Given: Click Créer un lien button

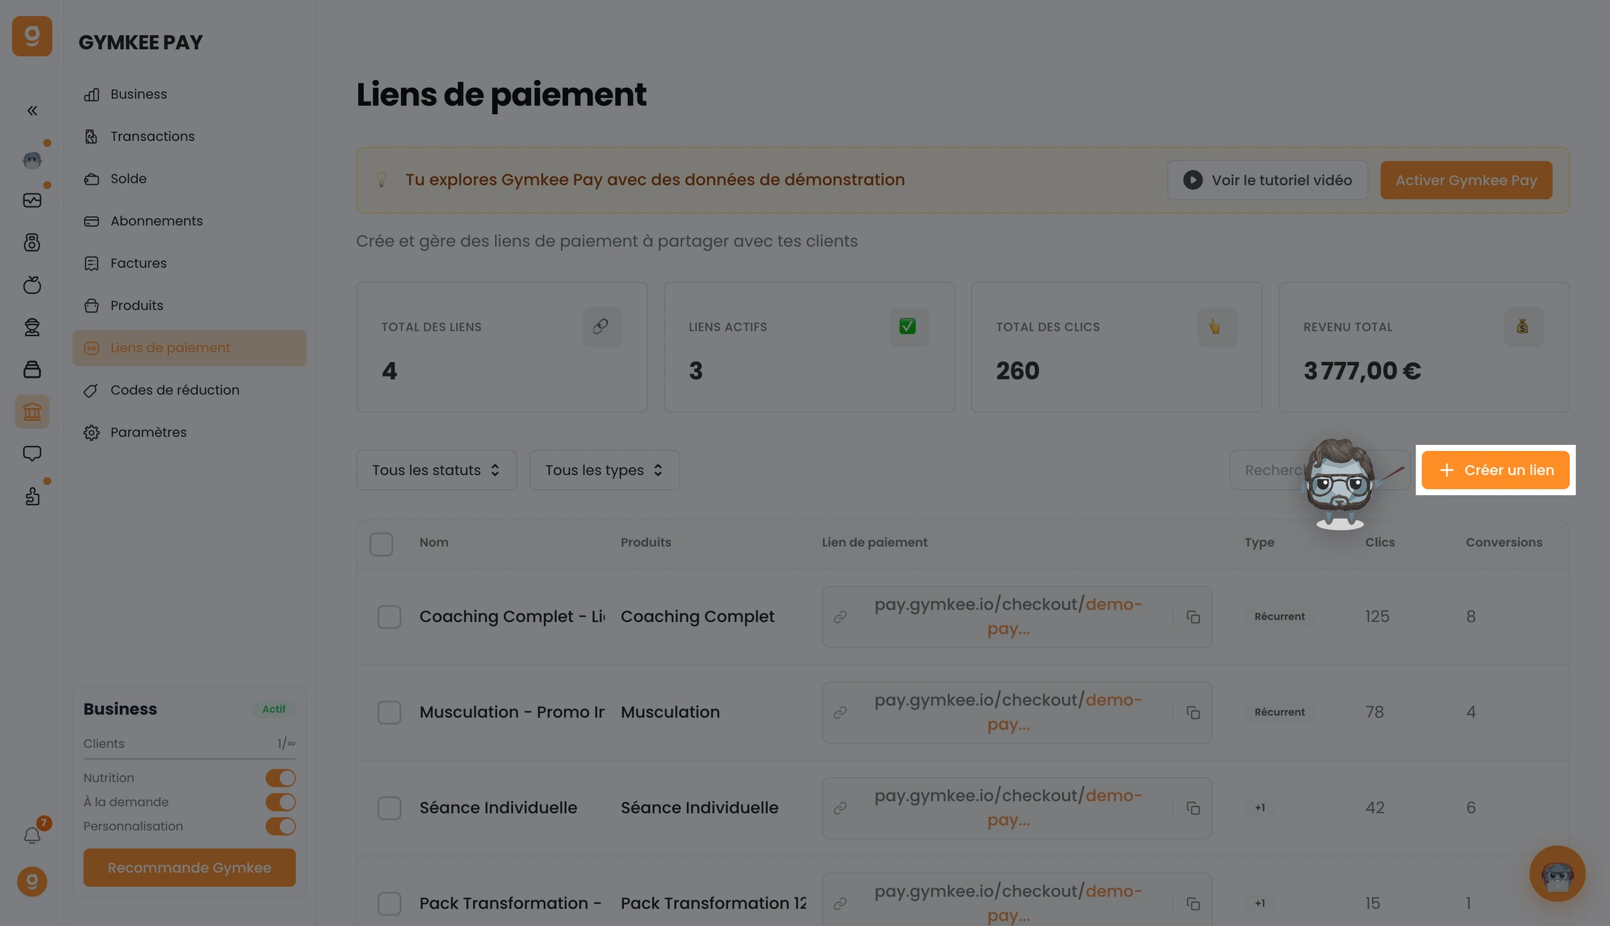Looking at the screenshot, I should coord(1495,470).
